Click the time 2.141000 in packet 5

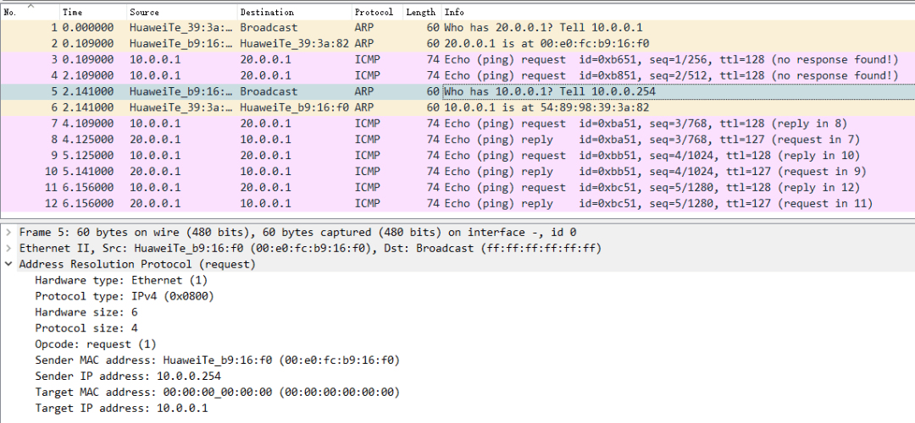[x=88, y=91]
